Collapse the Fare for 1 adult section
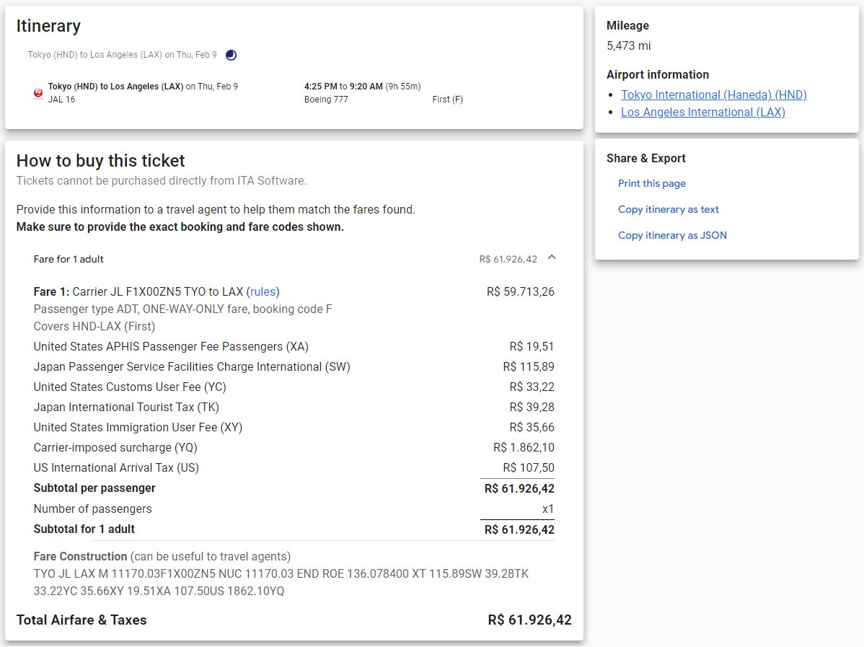Viewport: 864px width, 647px height. [552, 258]
